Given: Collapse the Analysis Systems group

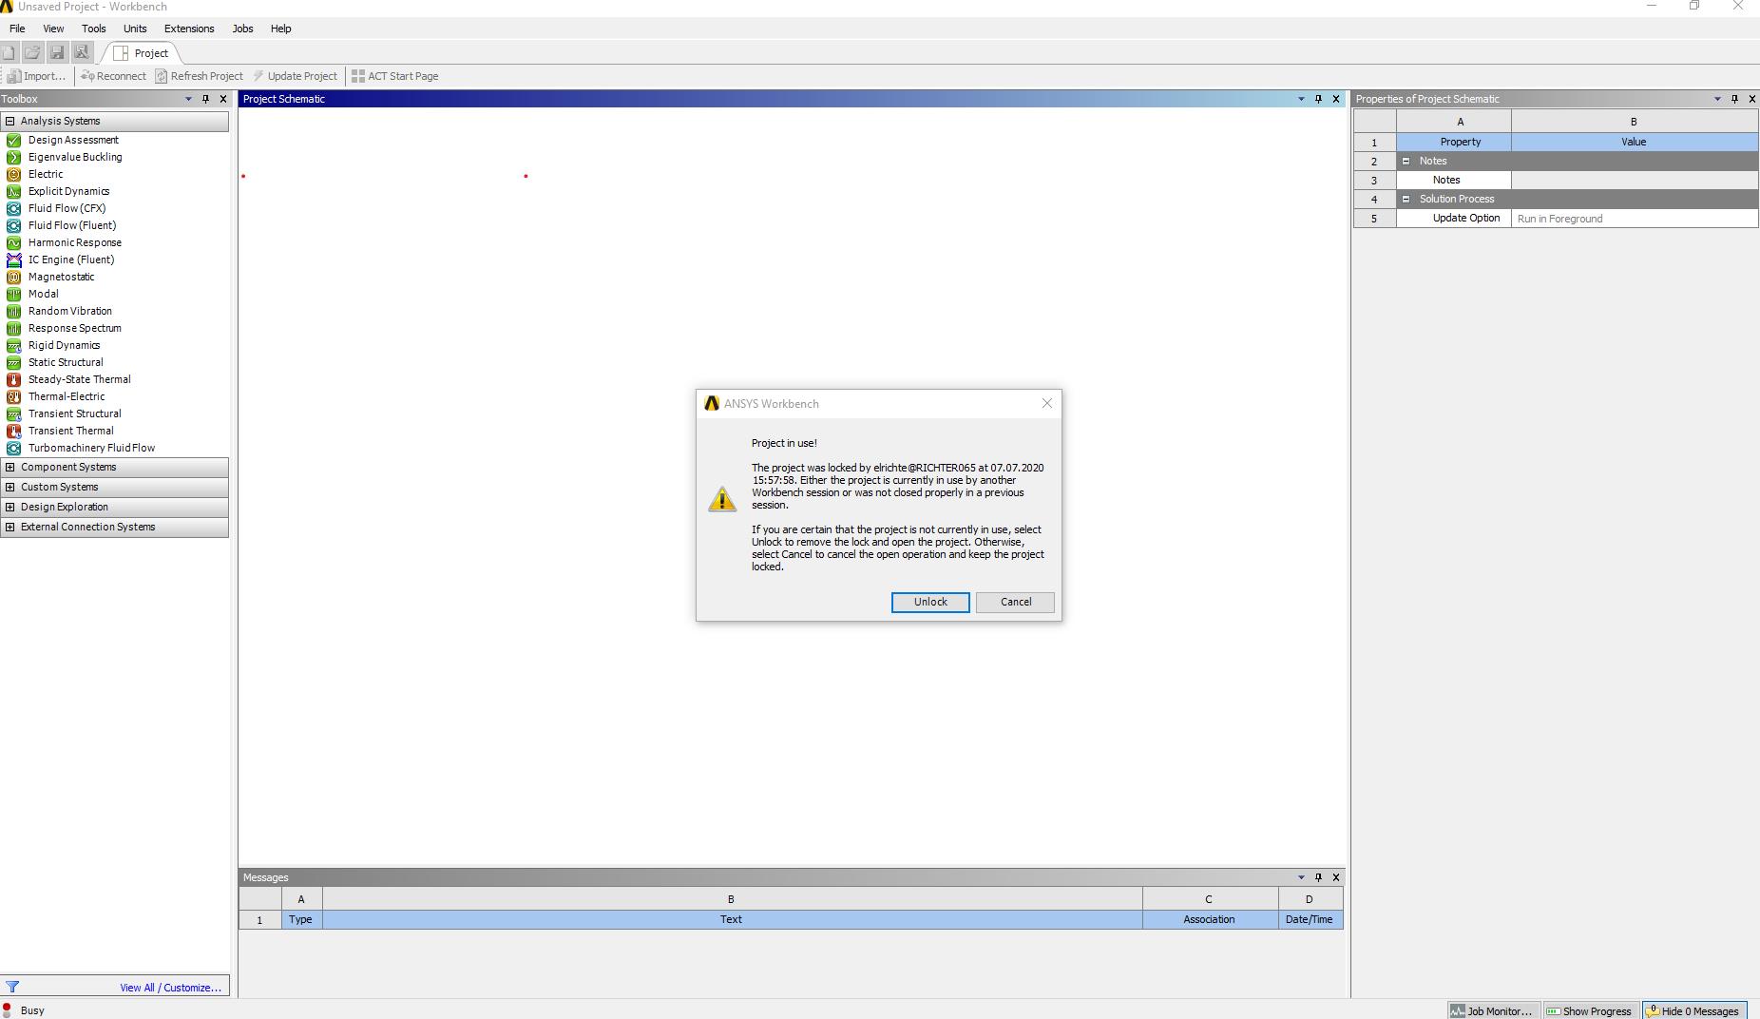Looking at the screenshot, I should pyautogui.click(x=10, y=121).
